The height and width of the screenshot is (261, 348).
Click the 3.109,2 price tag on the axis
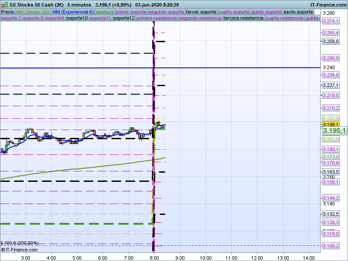331,246
